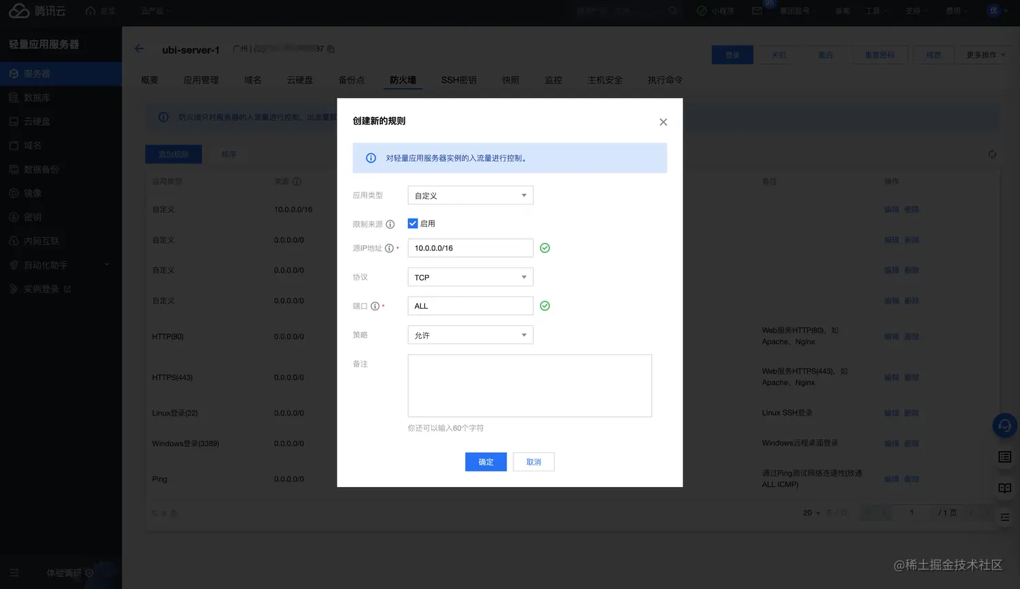Viewport: 1020px width, 589px height.
Task: Select 数据库 in the sidebar
Action: [x=61, y=98]
